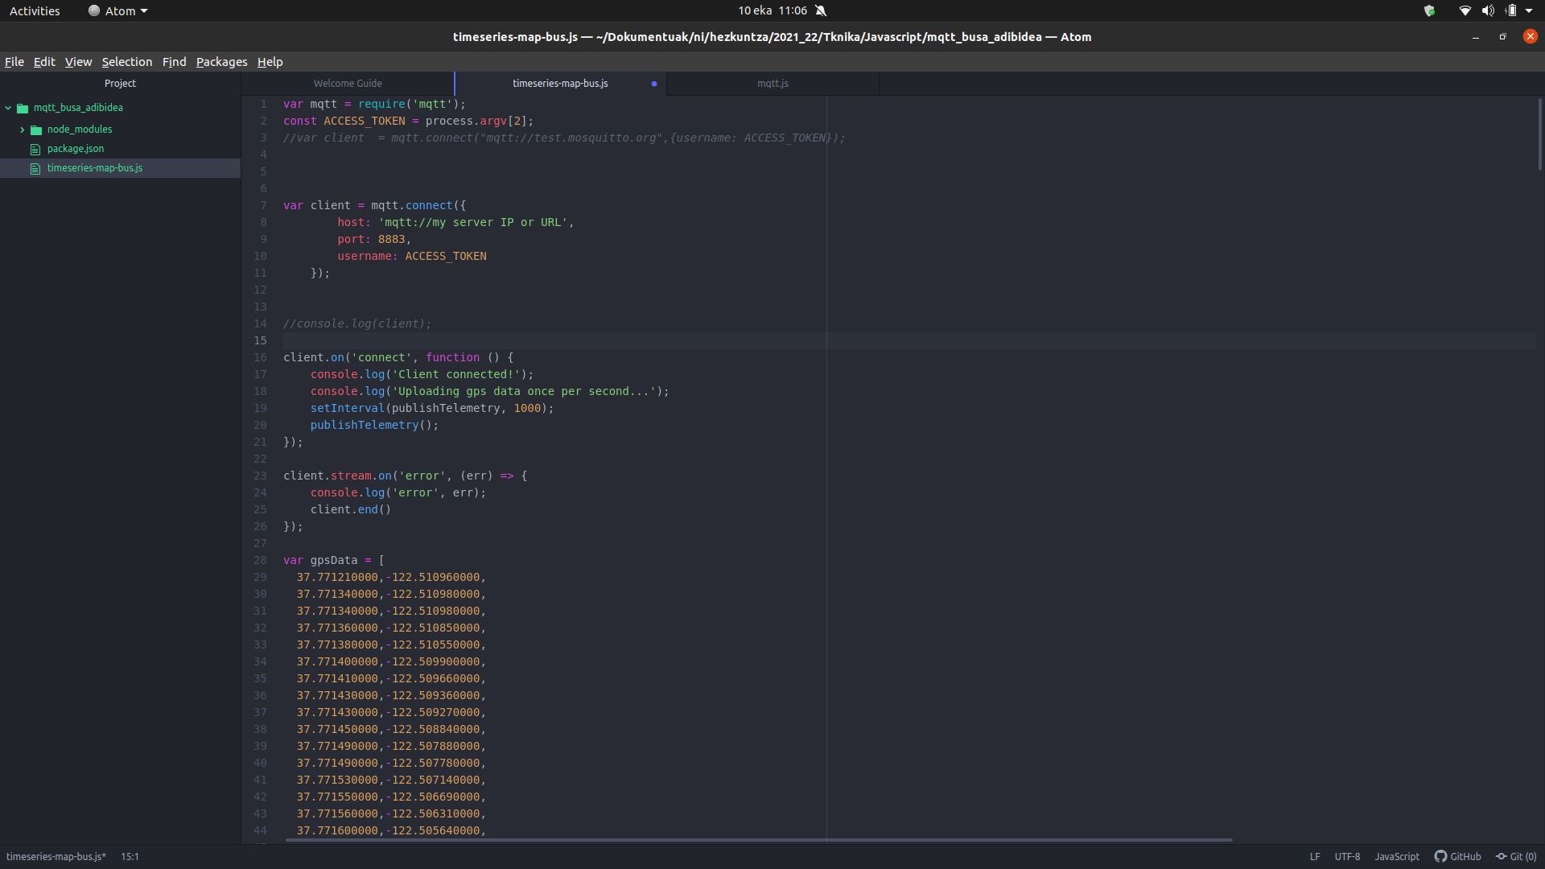Open the Atom application menu dropdown
The width and height of the screenshot is (1545, 869).
tap(118, 10)
